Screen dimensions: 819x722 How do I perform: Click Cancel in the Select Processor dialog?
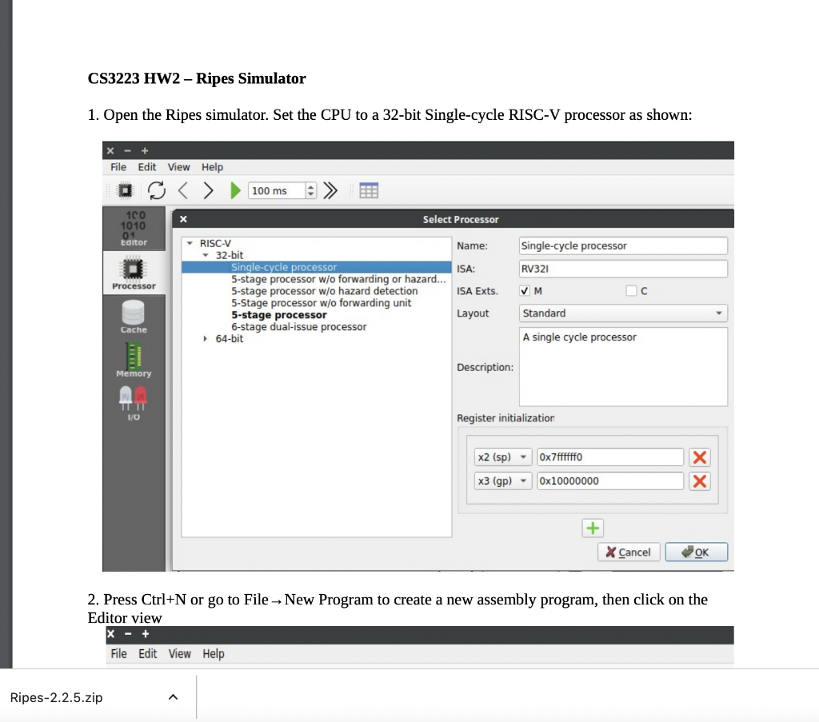tap(629, 552)
